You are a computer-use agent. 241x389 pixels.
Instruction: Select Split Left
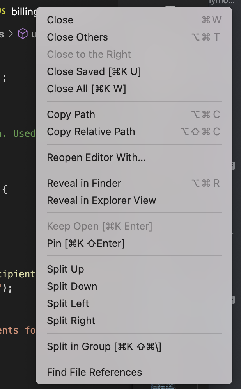(x=67, y=303)
